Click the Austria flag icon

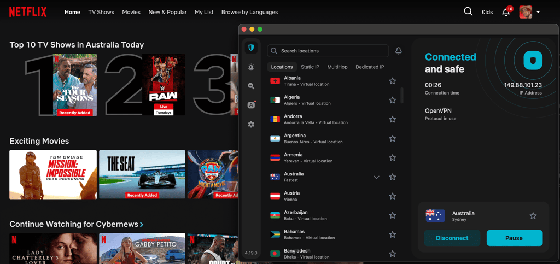click(x=275, y=196)
